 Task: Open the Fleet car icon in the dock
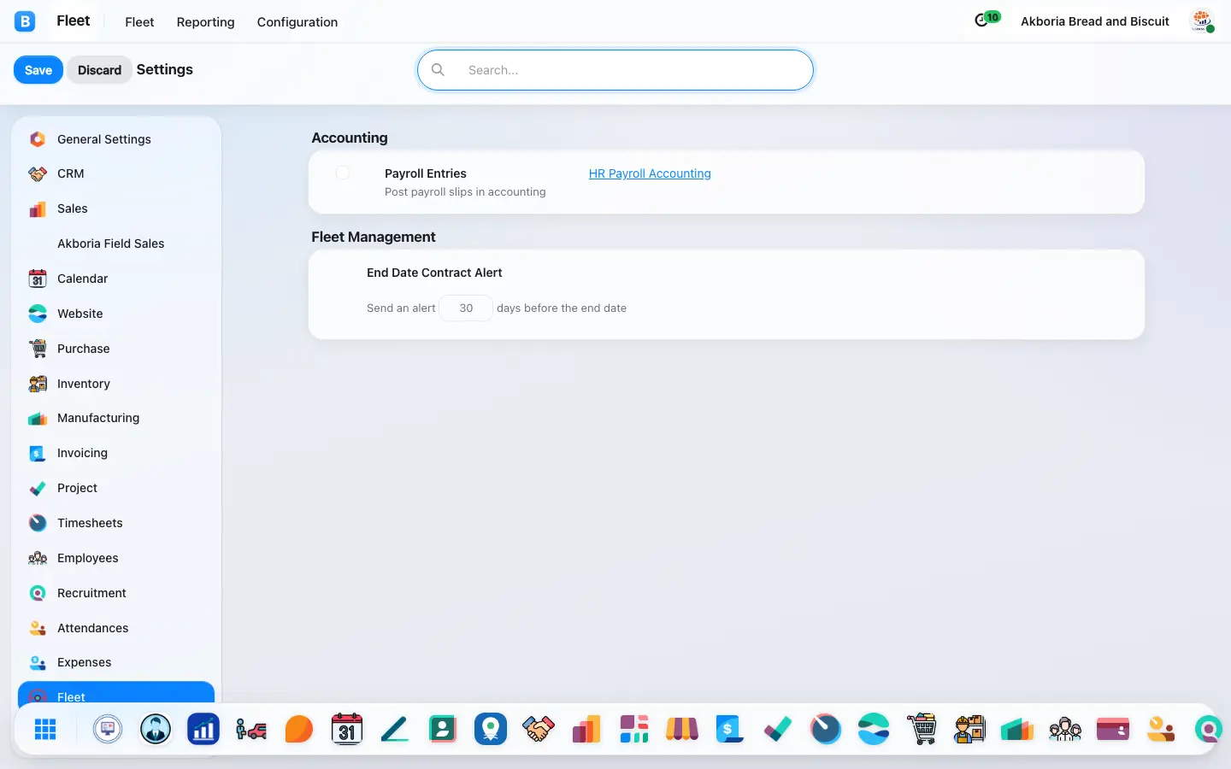coord(251,729)
